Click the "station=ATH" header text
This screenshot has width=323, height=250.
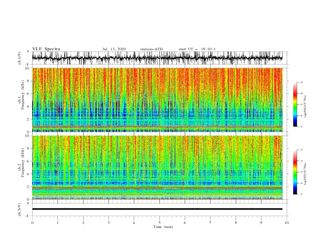[x=151, y=49]
